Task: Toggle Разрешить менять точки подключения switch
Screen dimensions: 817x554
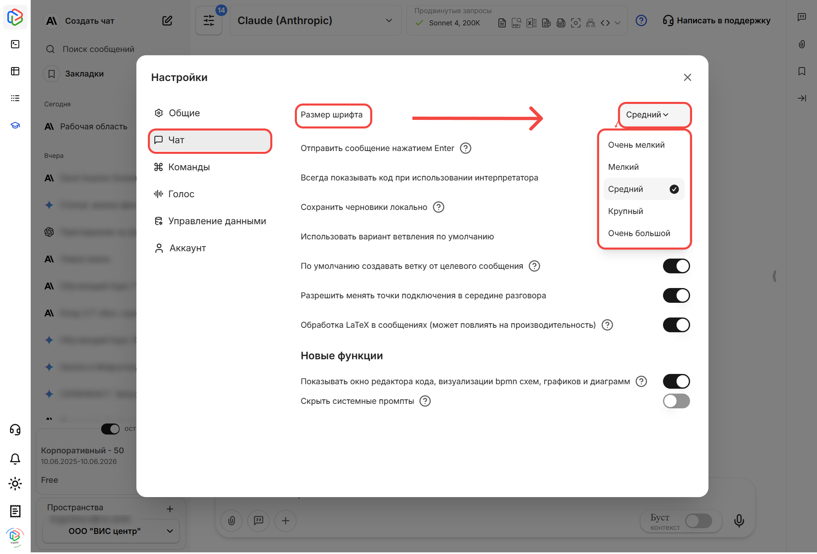Action: [677, 295]
